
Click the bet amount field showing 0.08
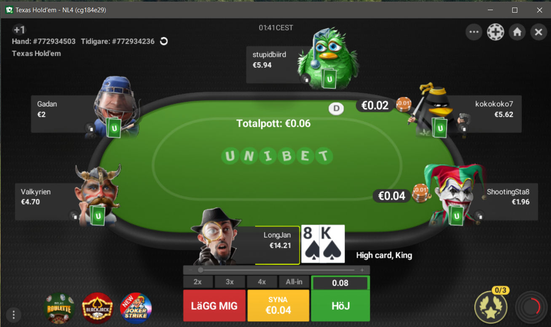point(340,283)
